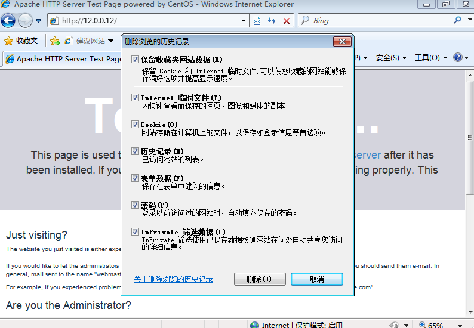
Task: Click the red Stop loading icon
Action: [x=287, y=21]
